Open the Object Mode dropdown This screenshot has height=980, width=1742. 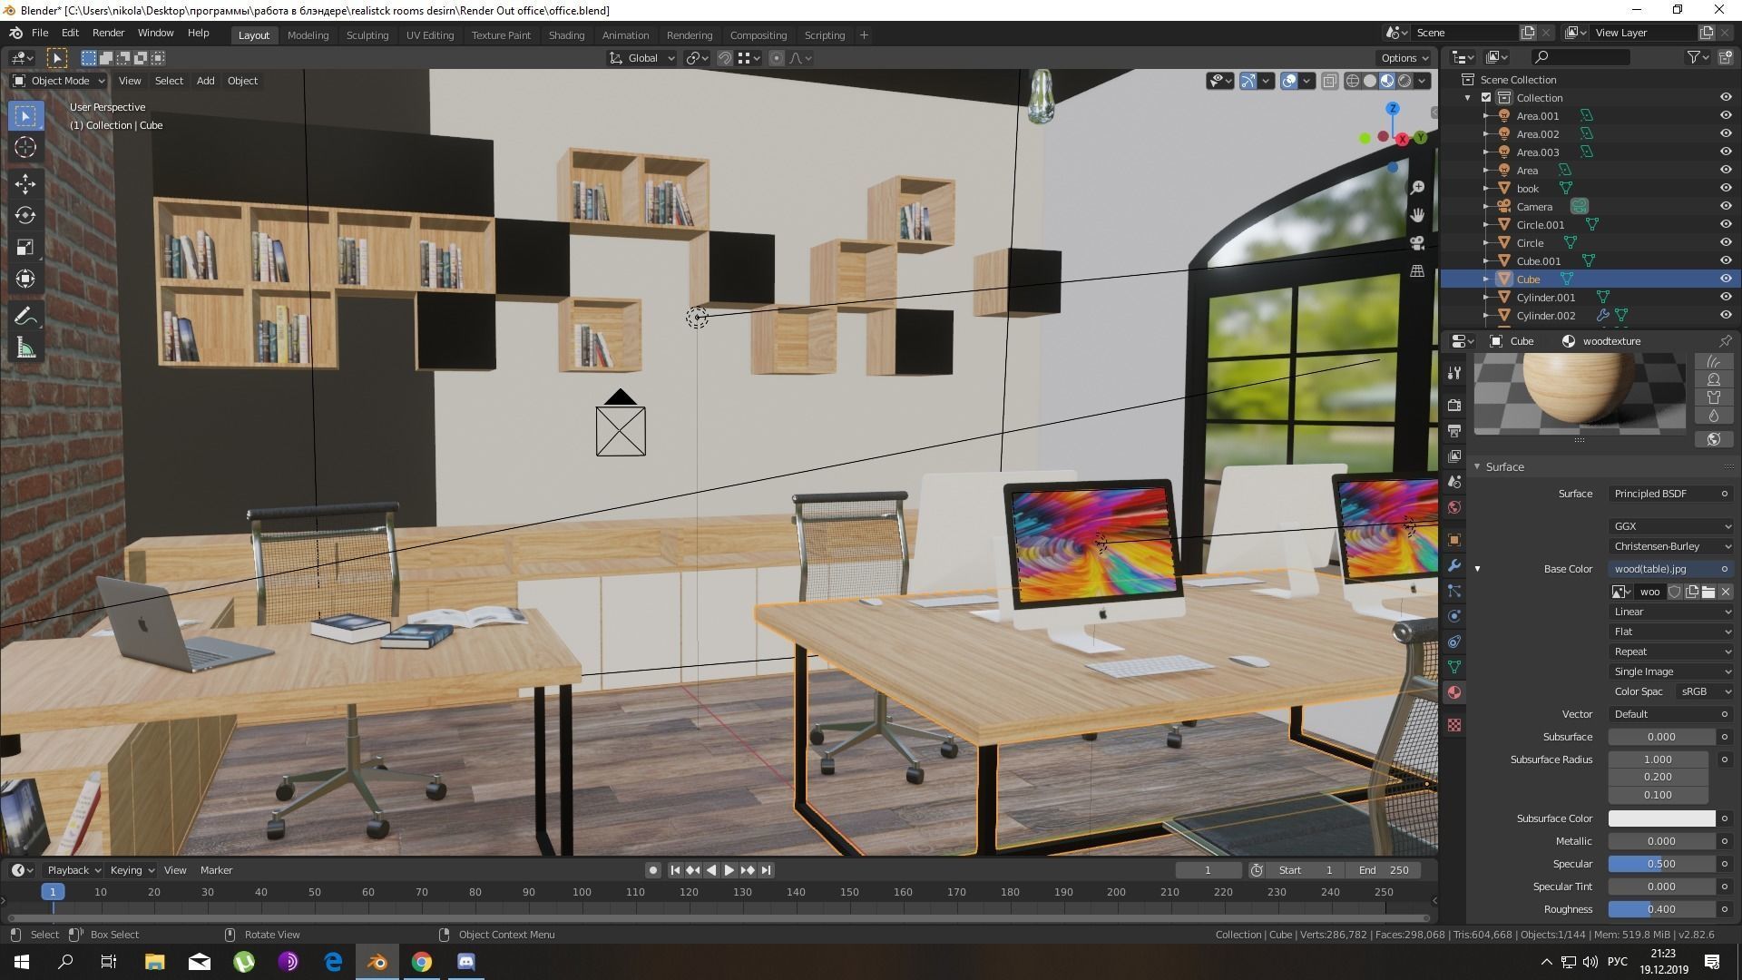pyautogui.click(x=59, y=81)
